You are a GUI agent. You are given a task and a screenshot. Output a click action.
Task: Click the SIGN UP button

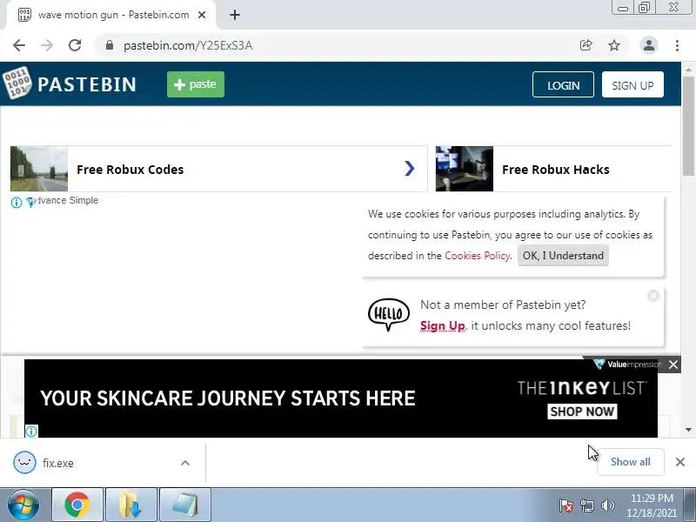(x=632, y=84)
